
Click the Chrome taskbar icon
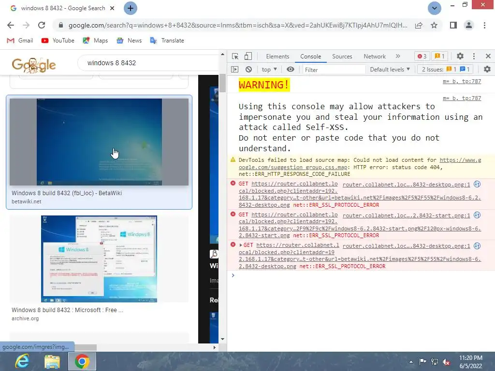pos(82,361)
